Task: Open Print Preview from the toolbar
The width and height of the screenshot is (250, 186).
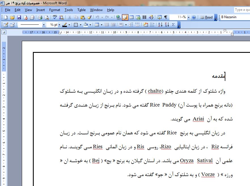Action: (46, 17)
